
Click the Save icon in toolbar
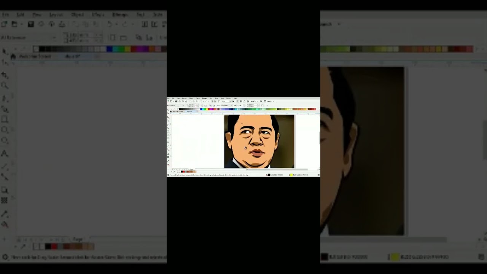click(x=176, y=101)
